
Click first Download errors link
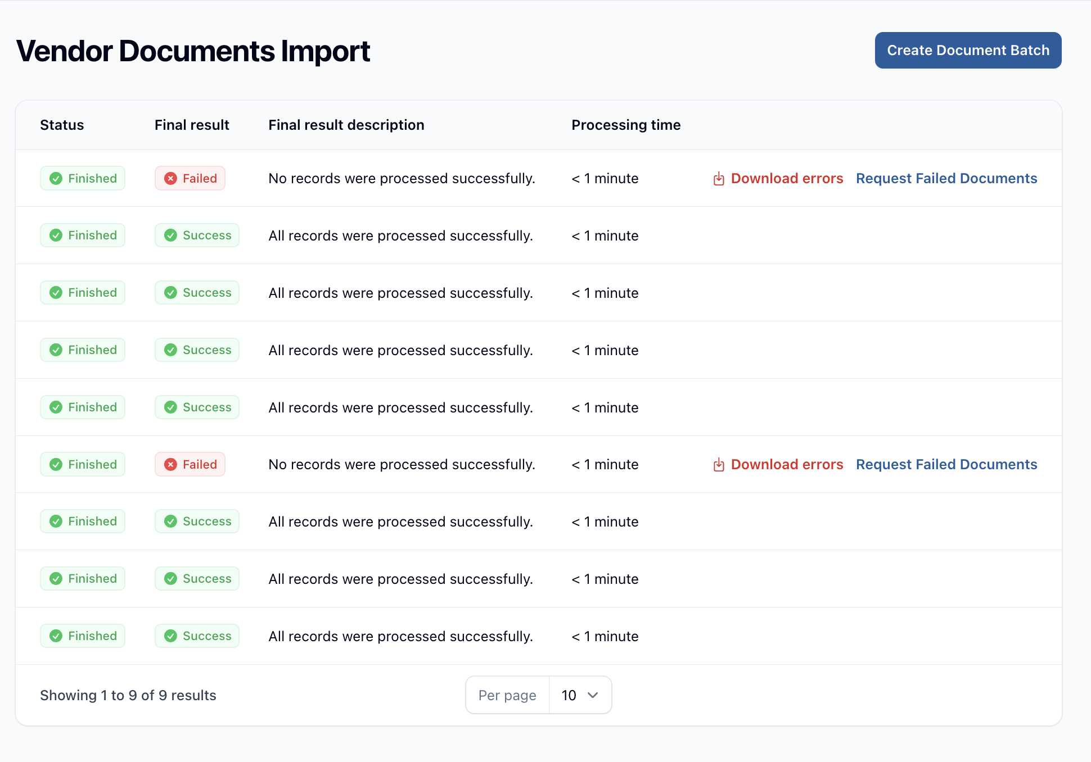[x=786, y=179]
